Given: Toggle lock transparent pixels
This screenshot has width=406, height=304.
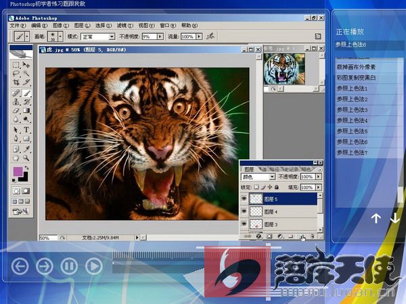Looking at the screenshot, I should [x=256, y=187].
